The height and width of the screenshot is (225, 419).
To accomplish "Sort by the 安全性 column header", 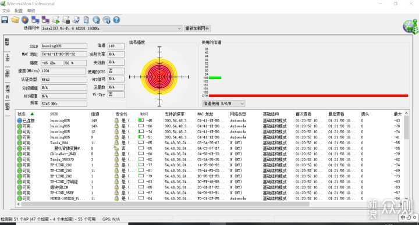I will [122, 114].
